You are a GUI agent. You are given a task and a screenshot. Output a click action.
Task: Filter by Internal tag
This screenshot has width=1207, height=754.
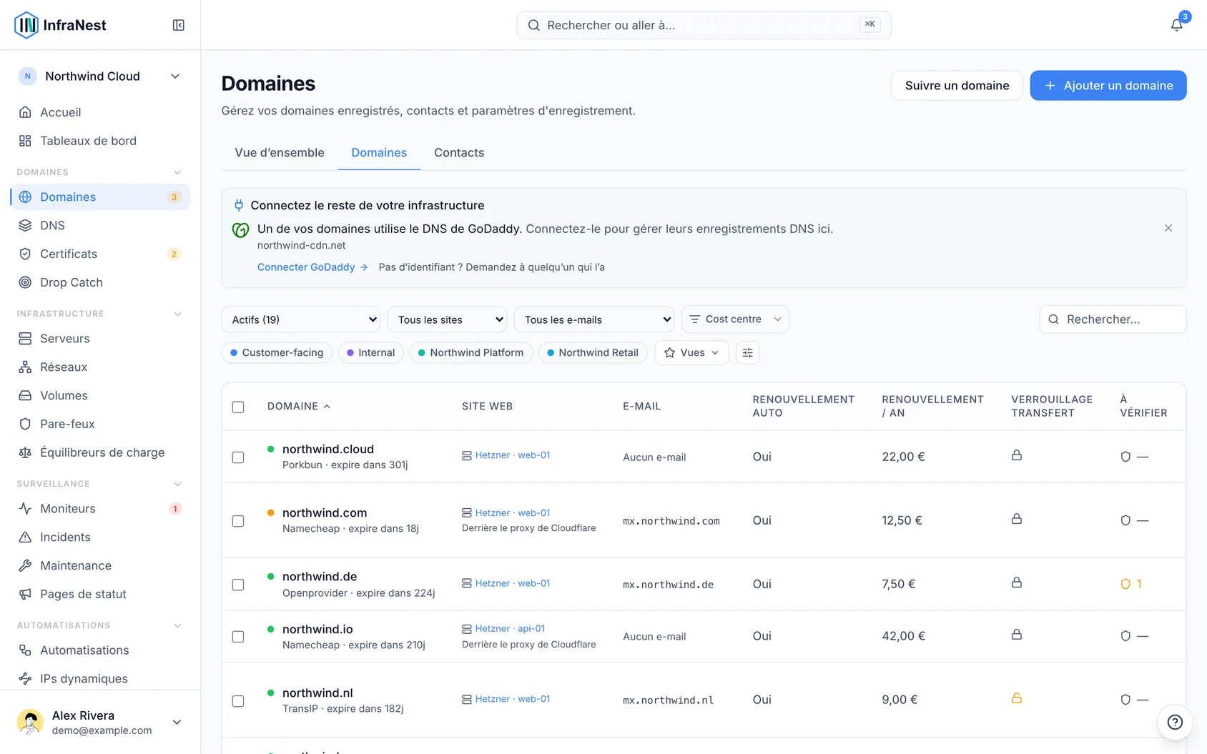point(371,352)
